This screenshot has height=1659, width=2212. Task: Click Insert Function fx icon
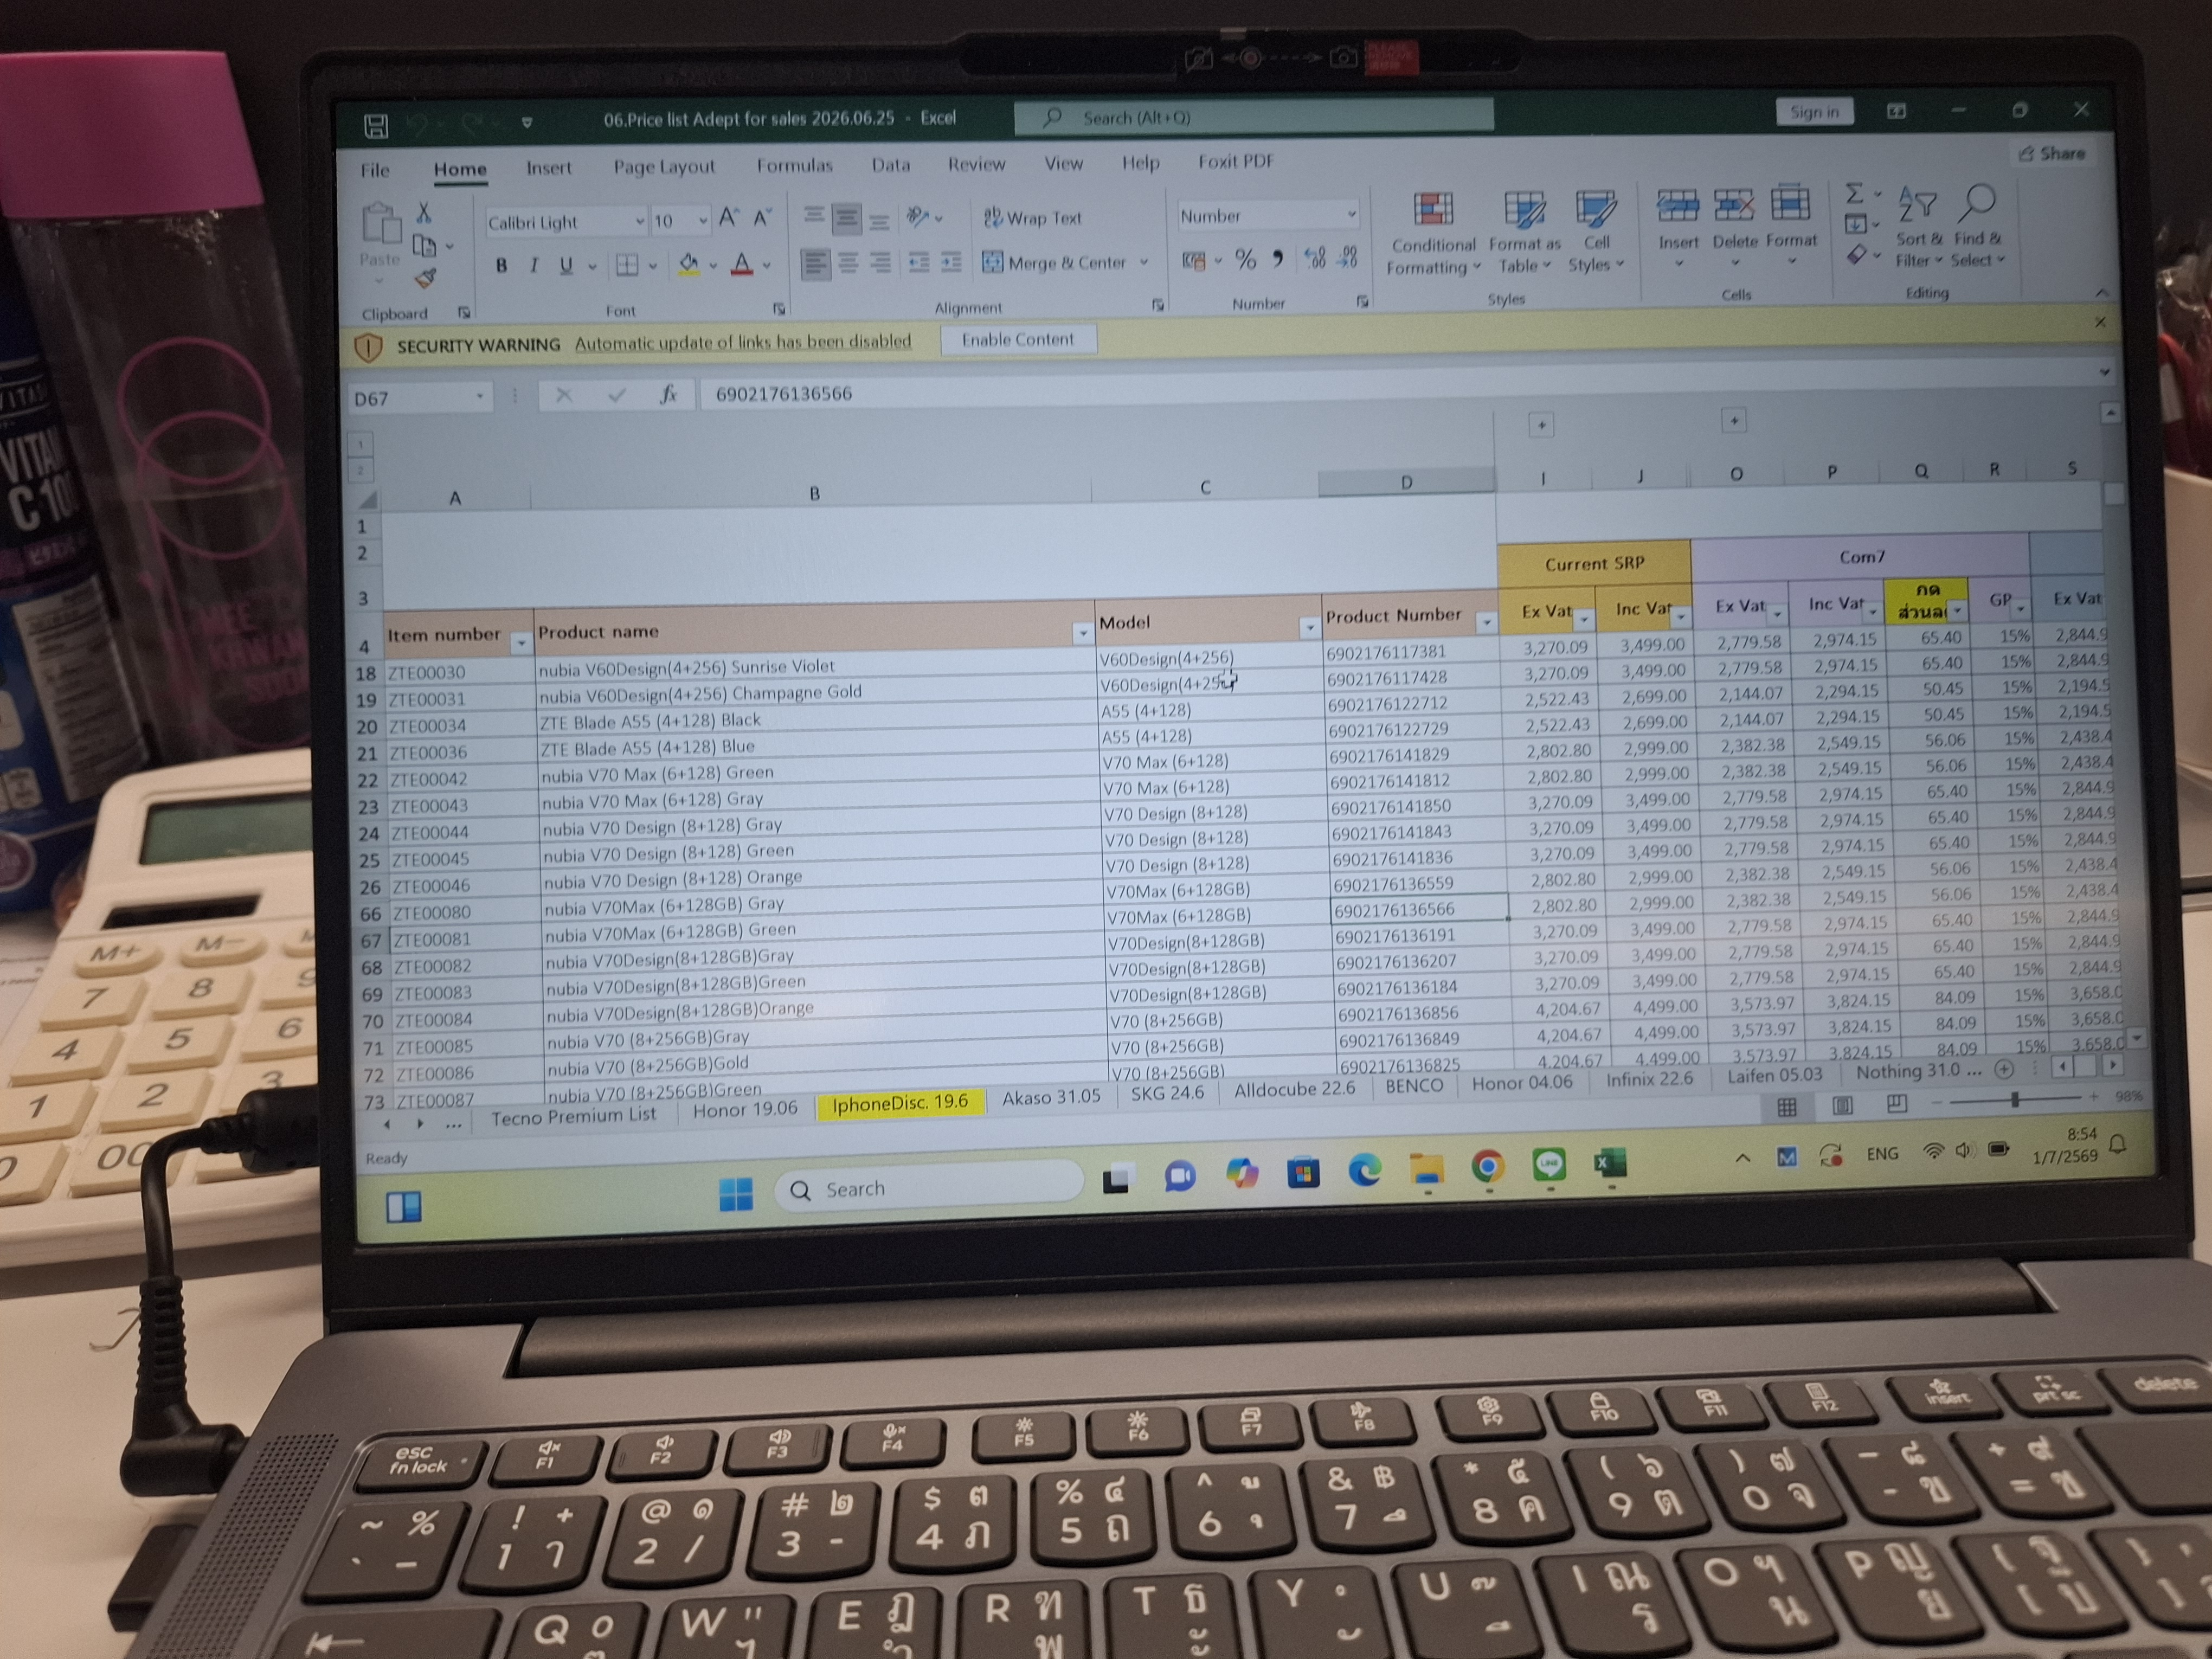pos(668,395)
